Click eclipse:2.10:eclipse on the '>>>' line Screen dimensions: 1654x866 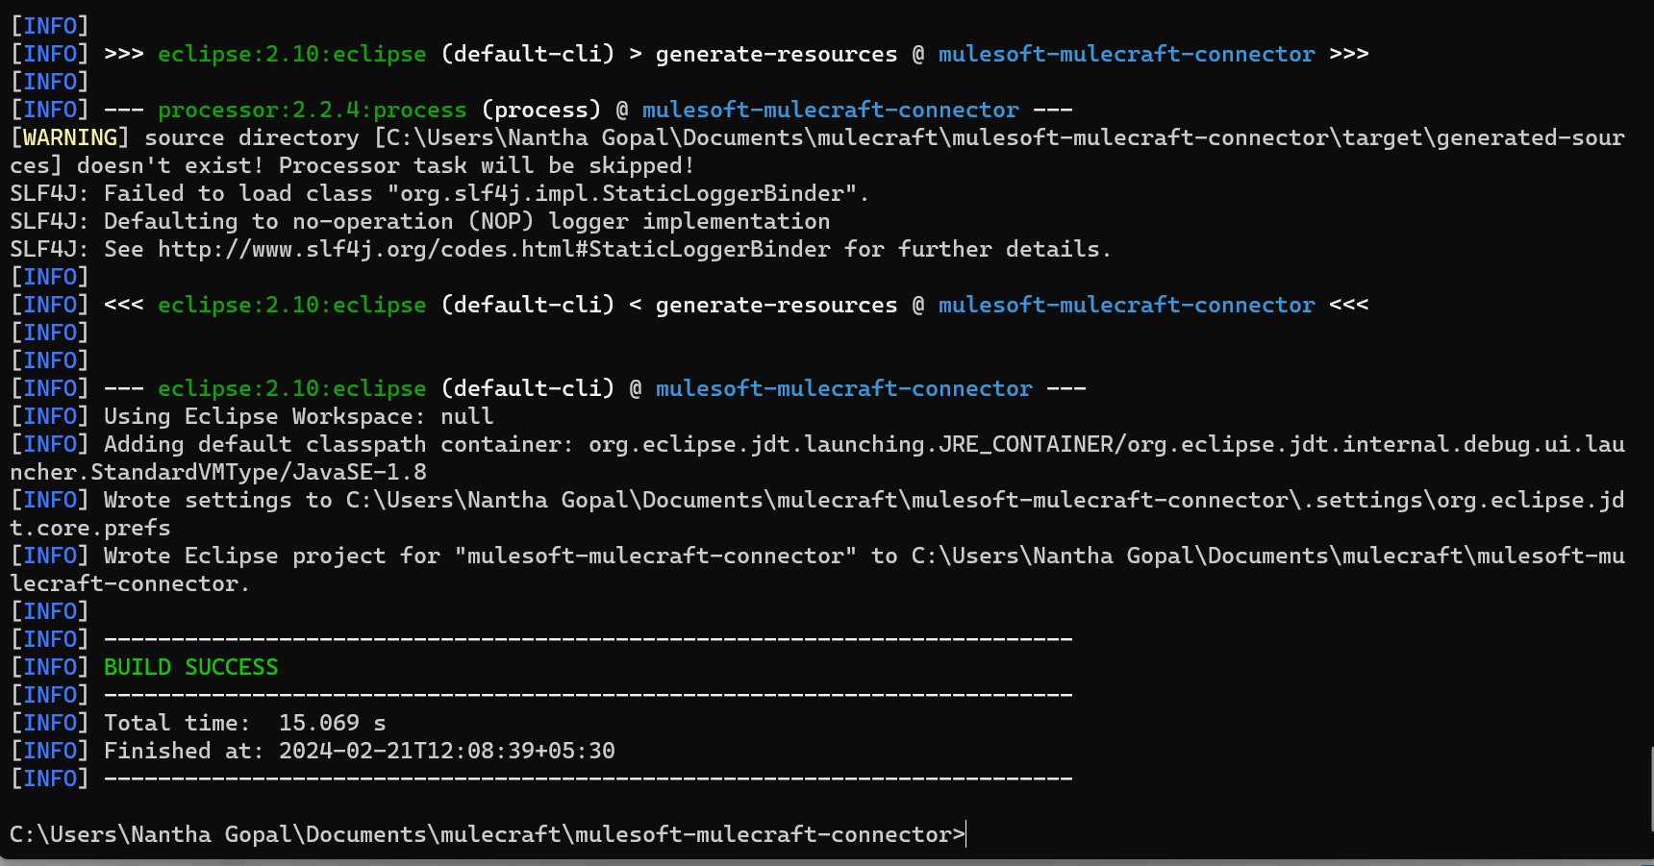pos(291,55)
